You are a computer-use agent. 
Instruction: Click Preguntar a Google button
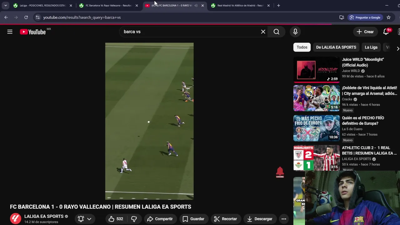click(x=365, y=17)
